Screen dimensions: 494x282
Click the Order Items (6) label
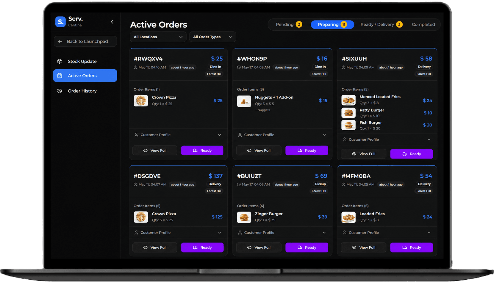tap(355, 206)
